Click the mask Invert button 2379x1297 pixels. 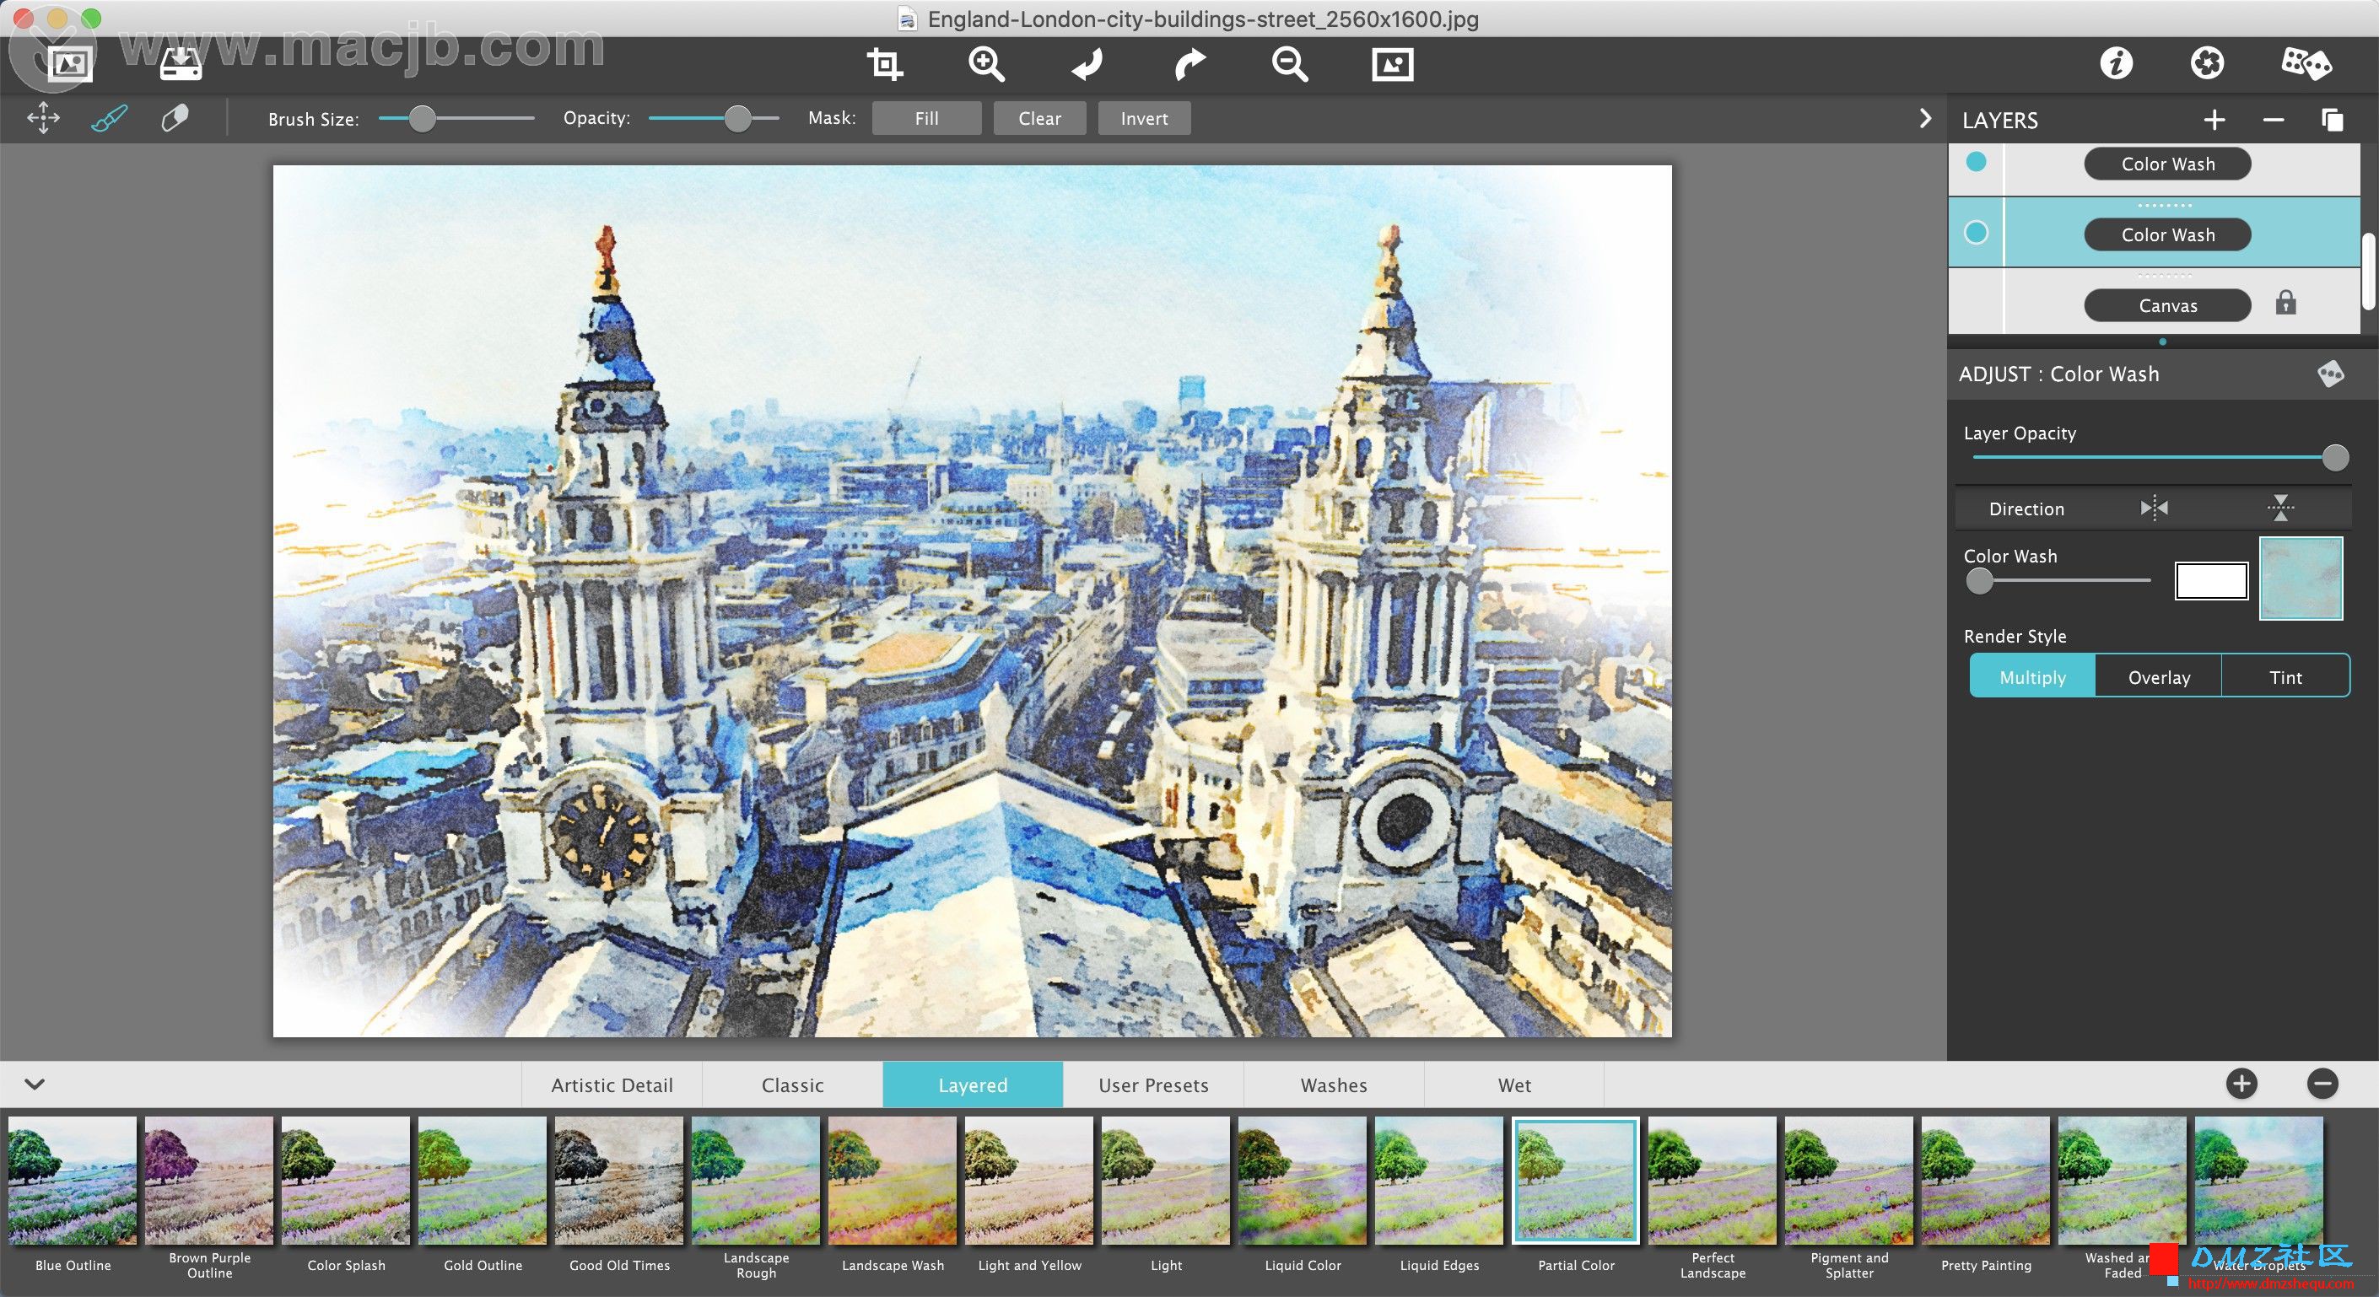coord(1143,118)
